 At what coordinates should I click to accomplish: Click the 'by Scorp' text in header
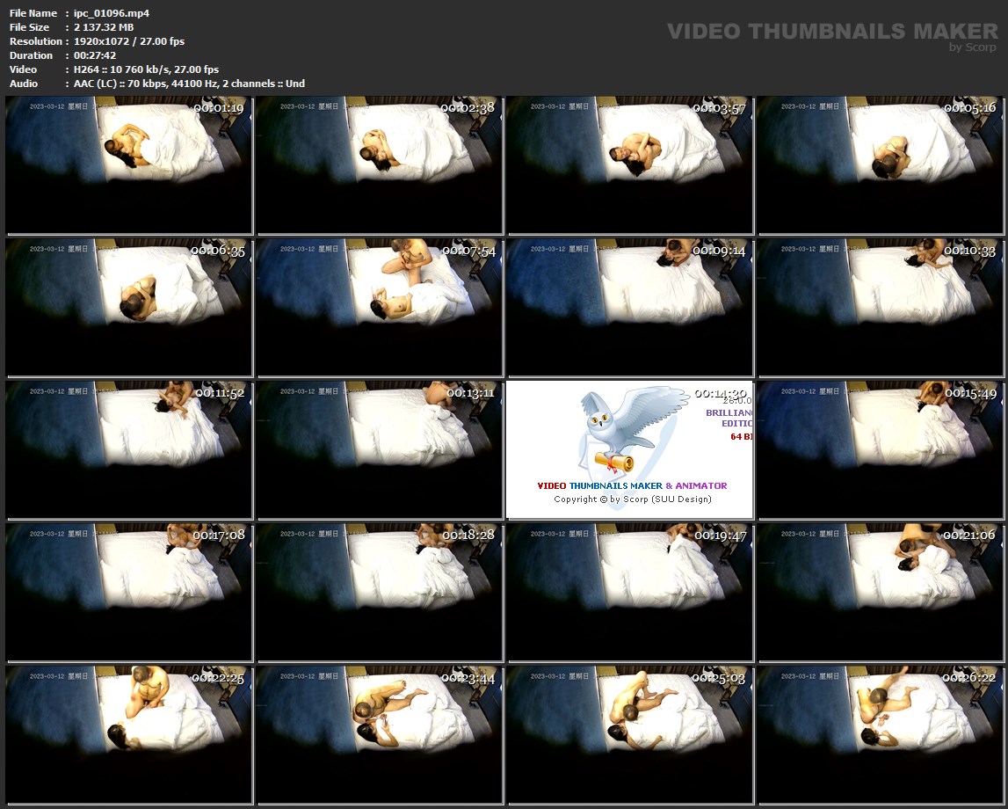972,47
